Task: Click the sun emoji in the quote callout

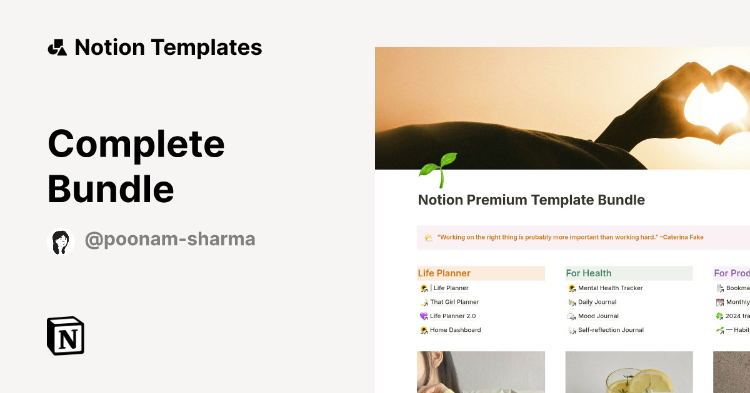Action: 428,237
